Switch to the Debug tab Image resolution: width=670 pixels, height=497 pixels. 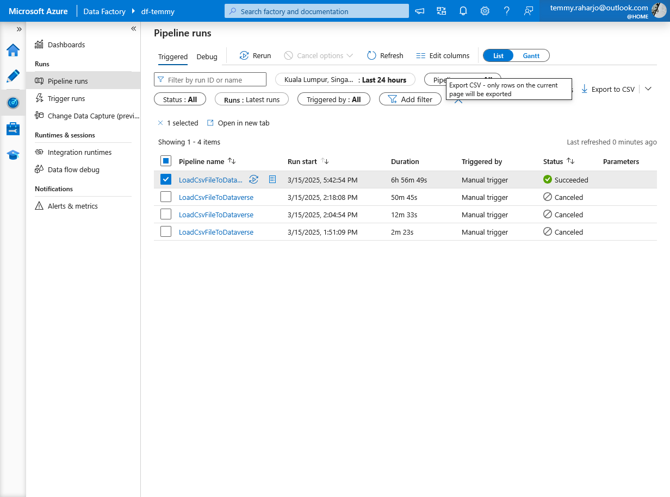pos(207,56)
